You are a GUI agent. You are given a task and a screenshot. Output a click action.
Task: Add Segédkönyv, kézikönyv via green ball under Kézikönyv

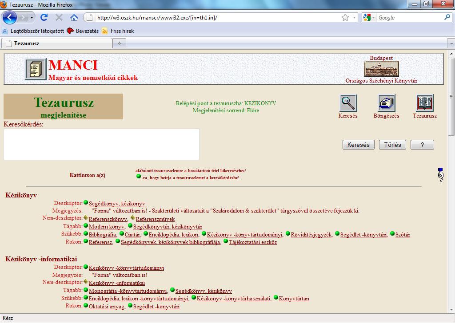(86, 202)
